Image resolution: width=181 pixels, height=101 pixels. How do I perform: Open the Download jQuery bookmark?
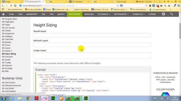(x=139, y=9)
